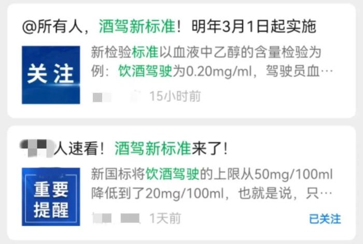Expand ellipsis after "也就是说，只"
This screenshot has width=363, height=244.
(x=326, y=193)
